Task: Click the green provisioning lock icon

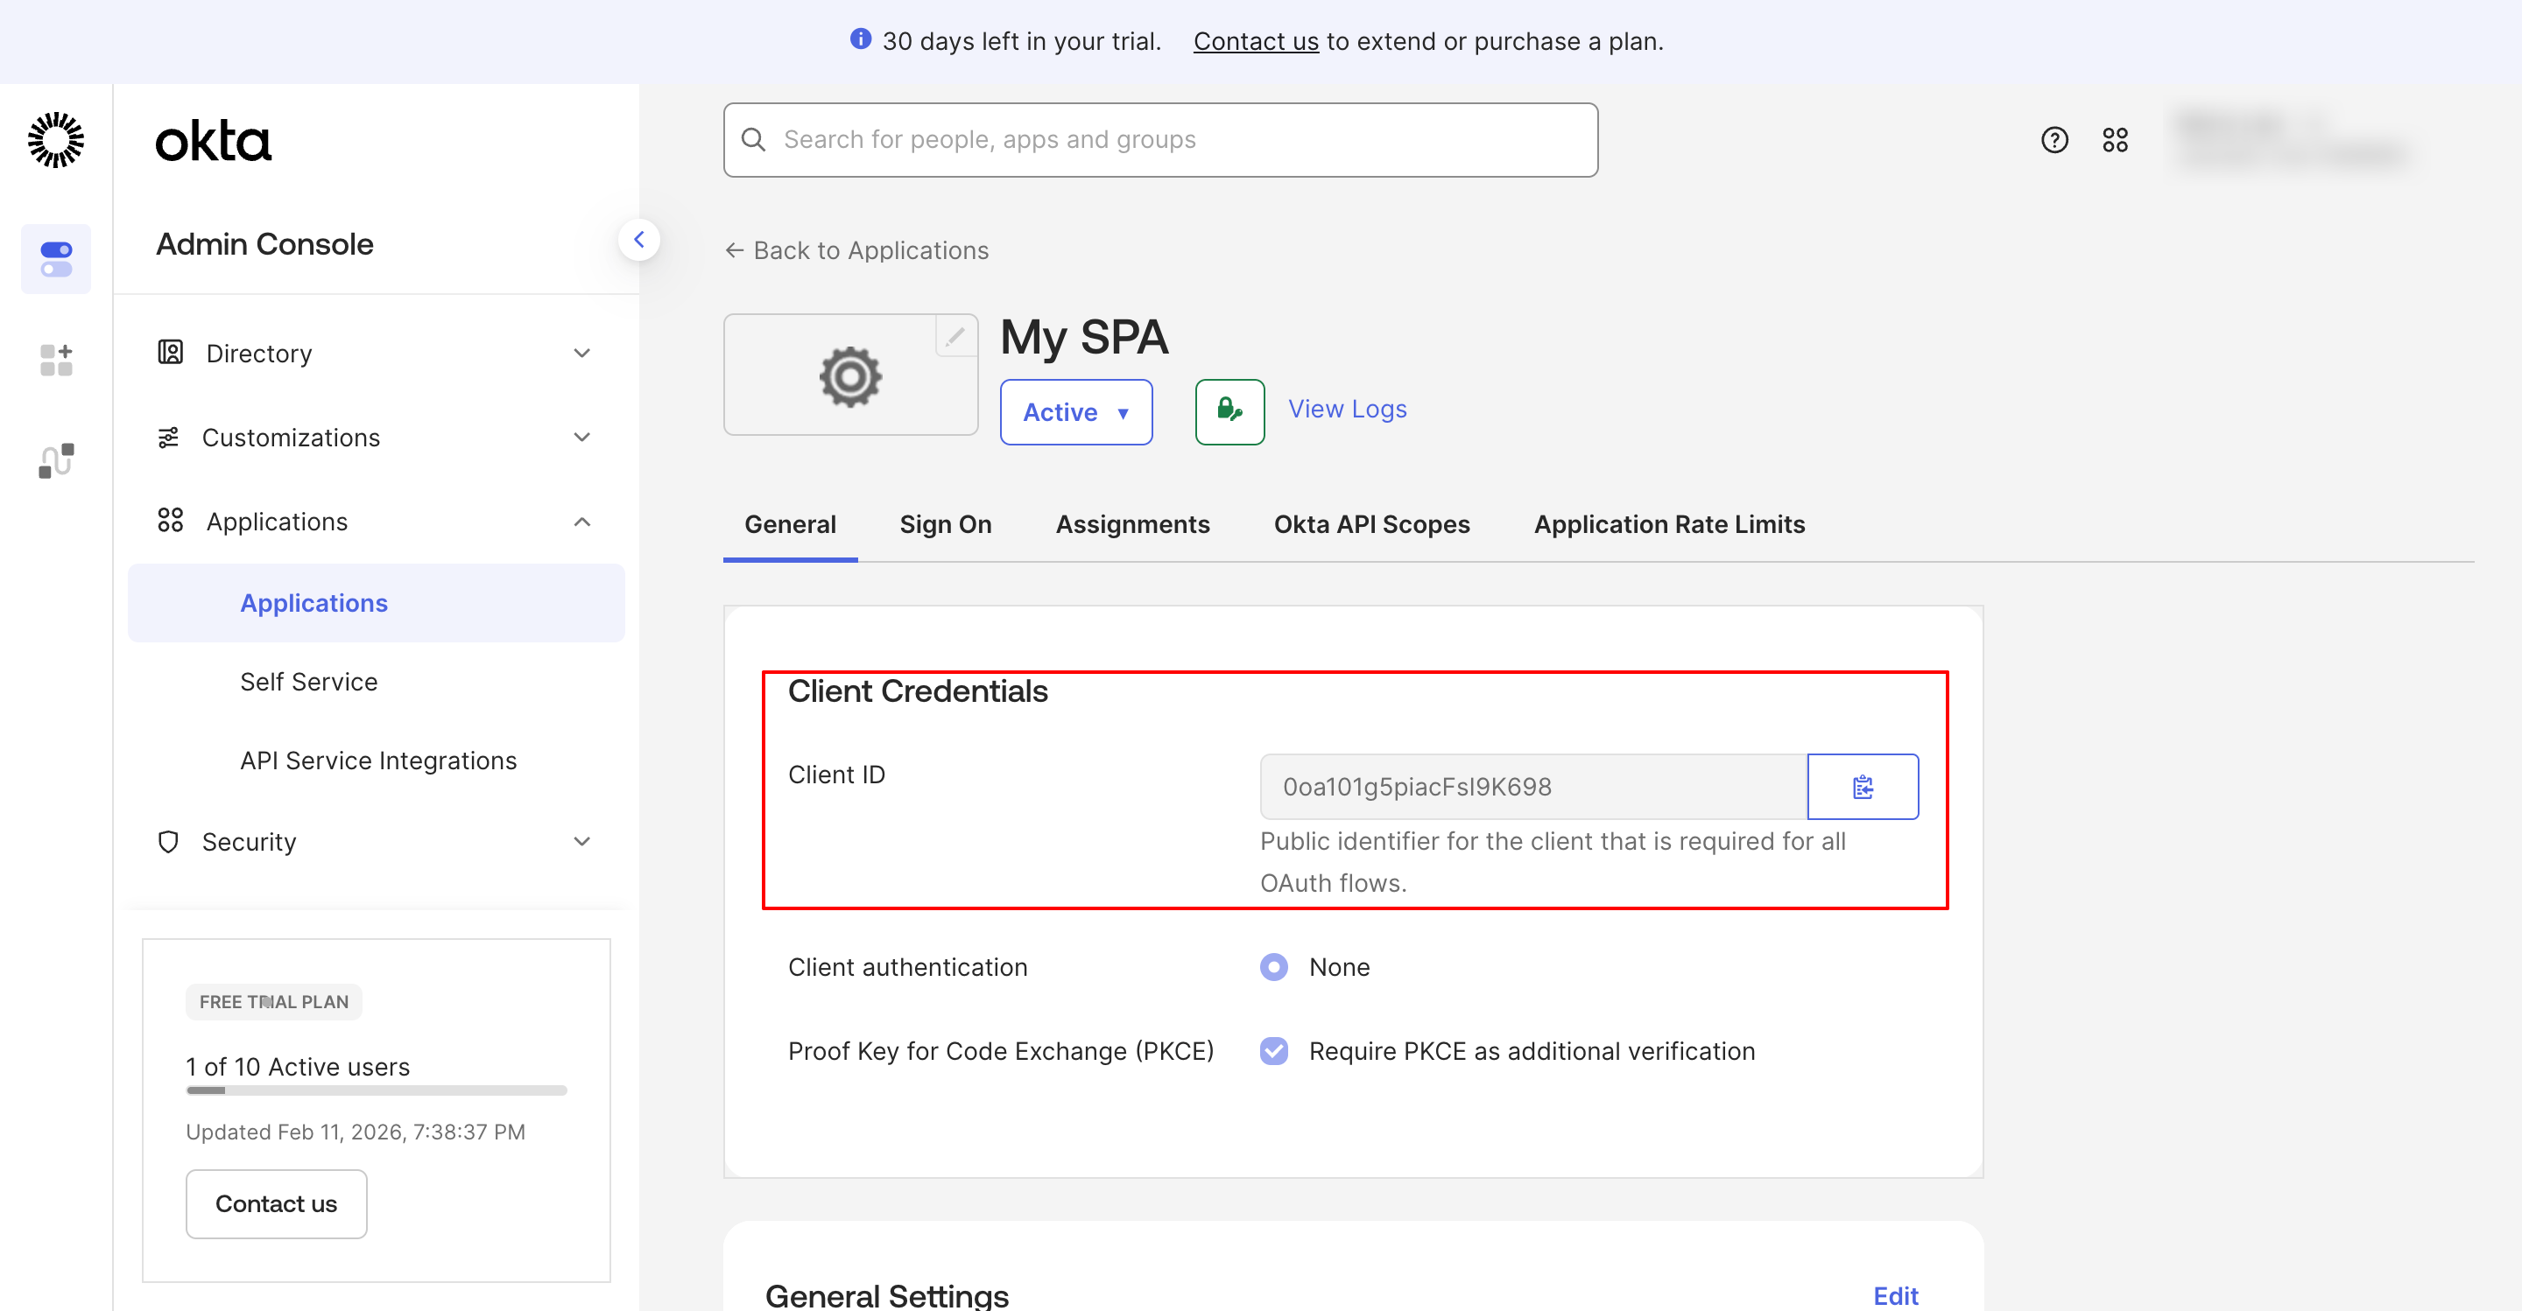Action: tap(1229, 411)
